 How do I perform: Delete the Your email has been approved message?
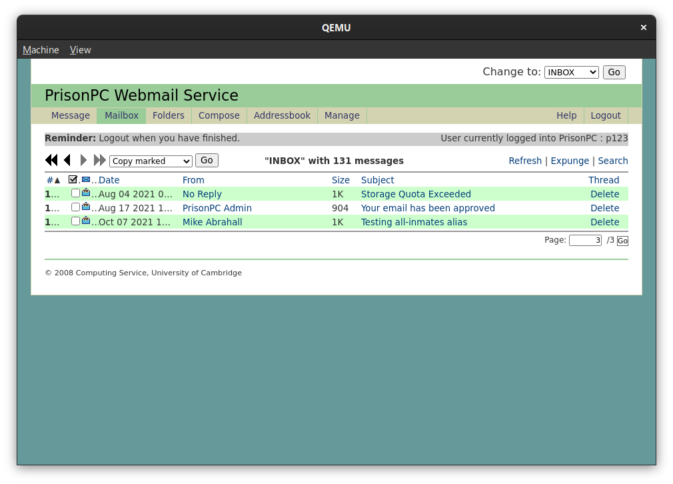(605, 208)
